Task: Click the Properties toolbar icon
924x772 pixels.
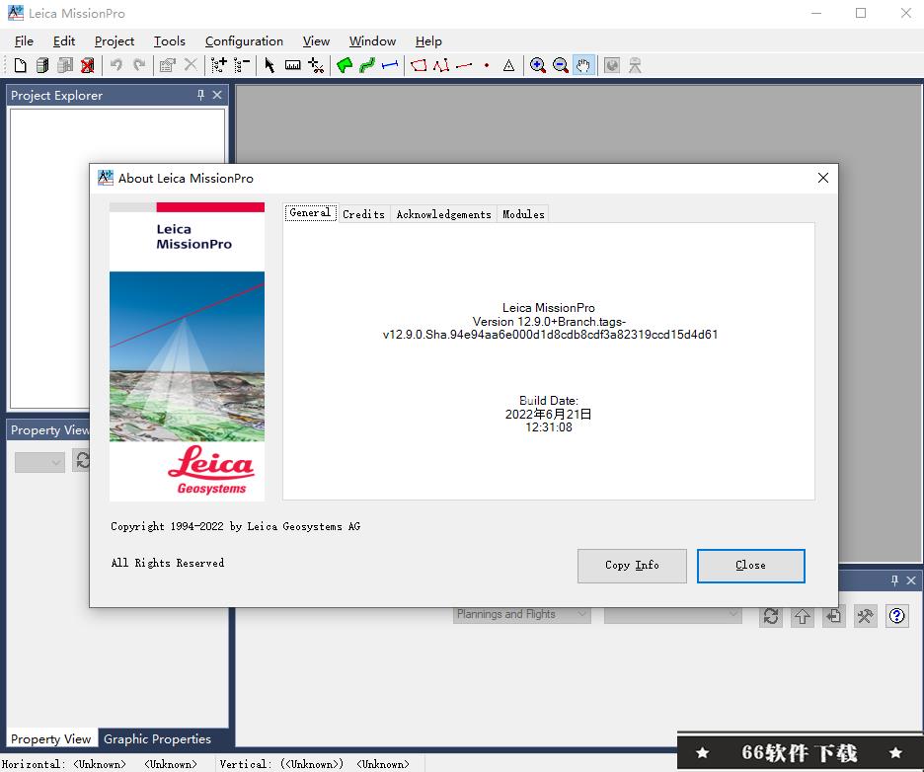Action: pyautogui.click(x=168, y=65)
